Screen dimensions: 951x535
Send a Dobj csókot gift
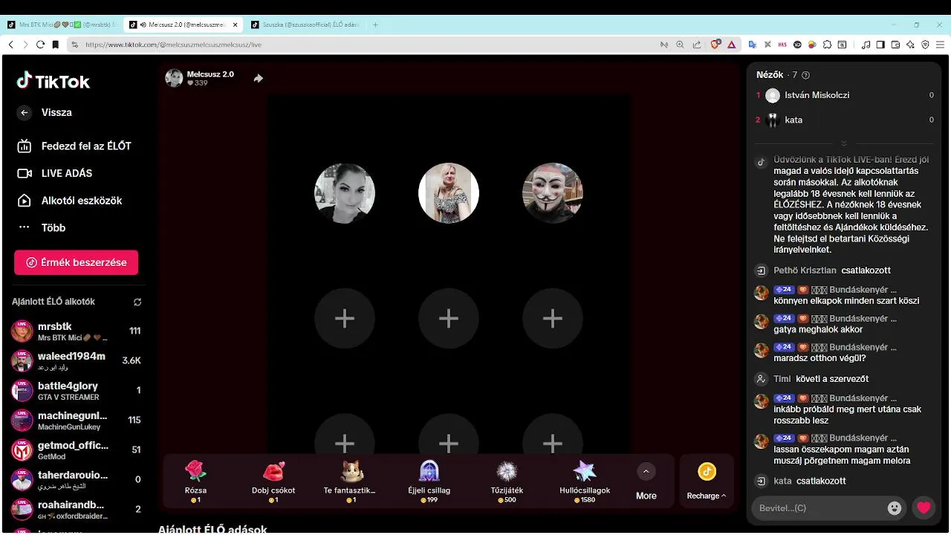click(x=273, y=481)
